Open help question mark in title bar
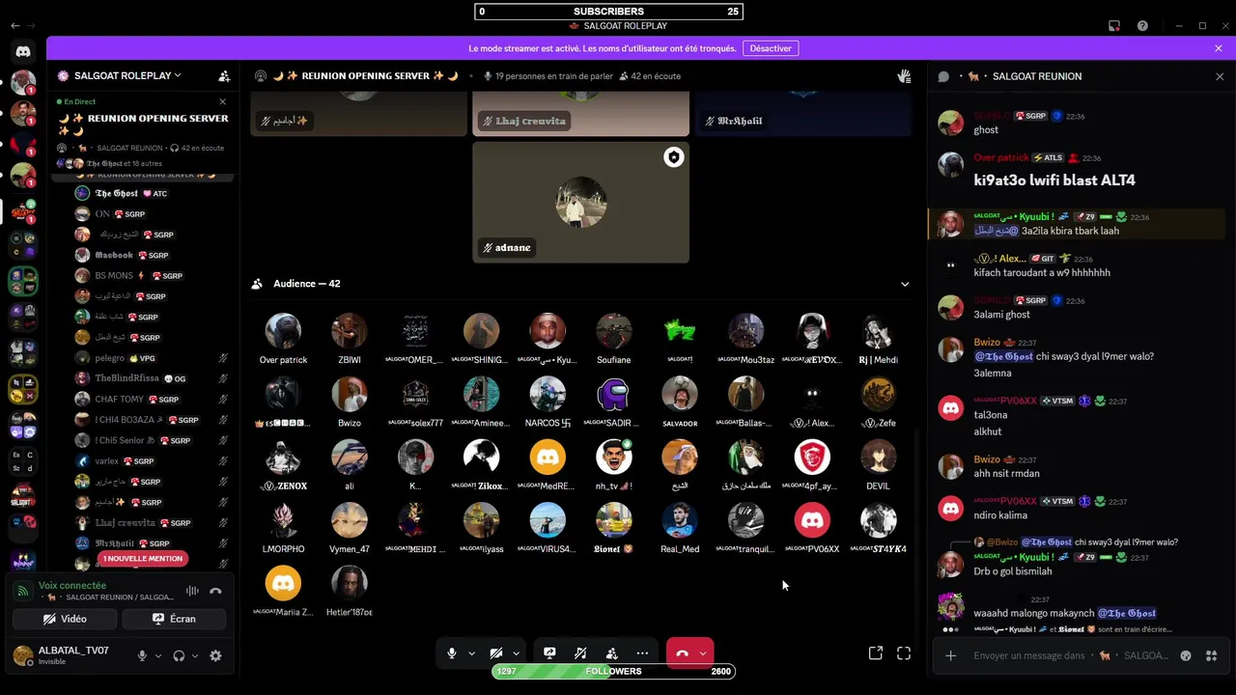This screenshot has height=695, width=1236. click(x=1142, y=26)
